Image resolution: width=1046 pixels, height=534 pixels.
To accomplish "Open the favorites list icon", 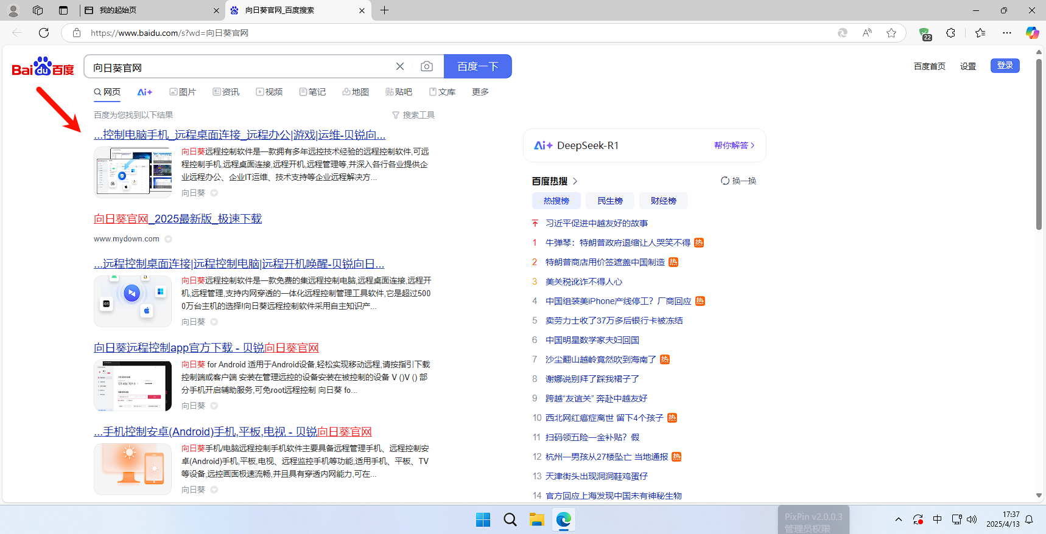I will coord(980,33).
